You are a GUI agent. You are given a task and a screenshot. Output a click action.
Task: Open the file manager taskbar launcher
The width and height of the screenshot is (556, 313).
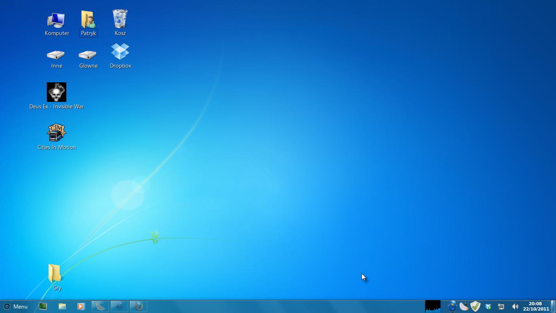[x=62, y=306]
